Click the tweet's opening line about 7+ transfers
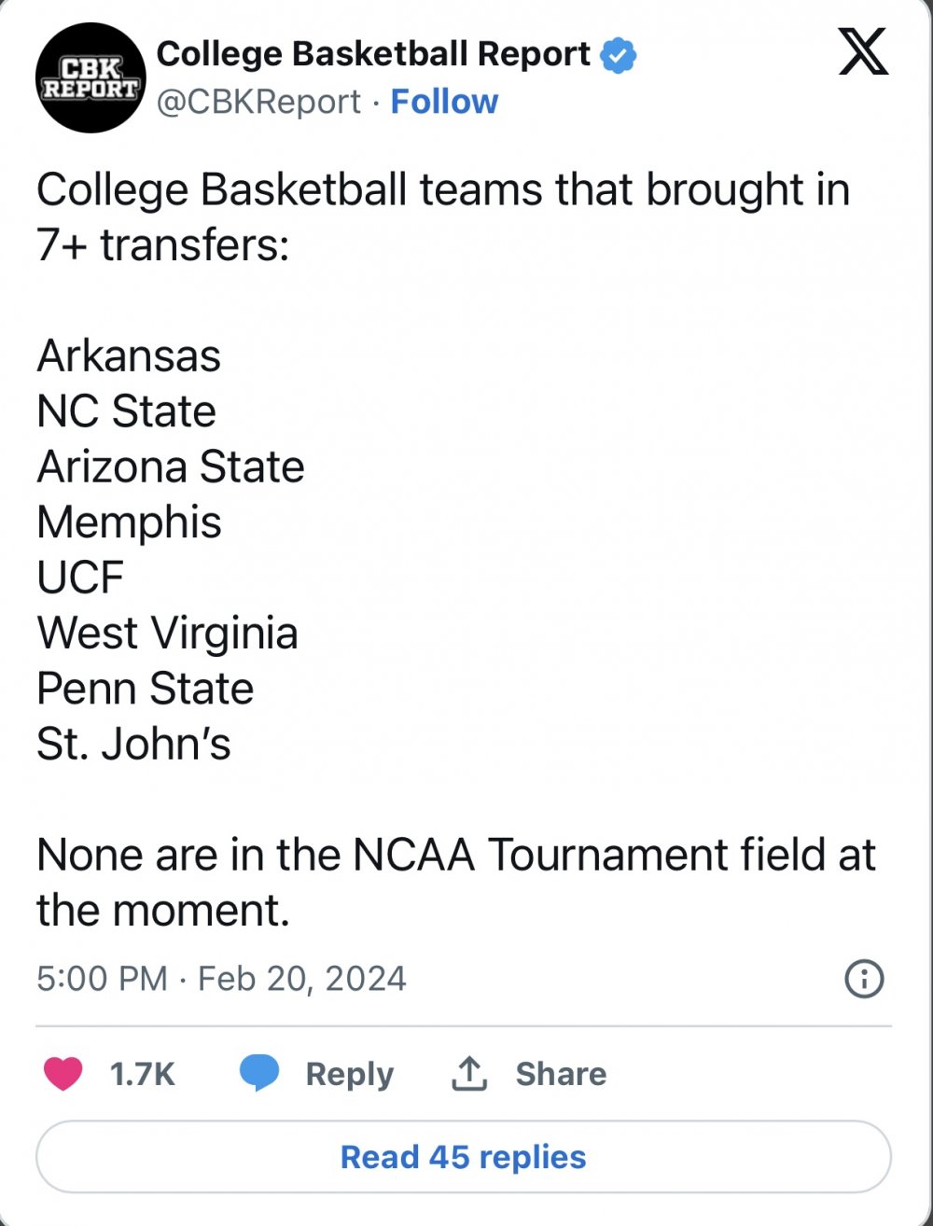Screen dimensions: 933x1226 click(443, 217)
